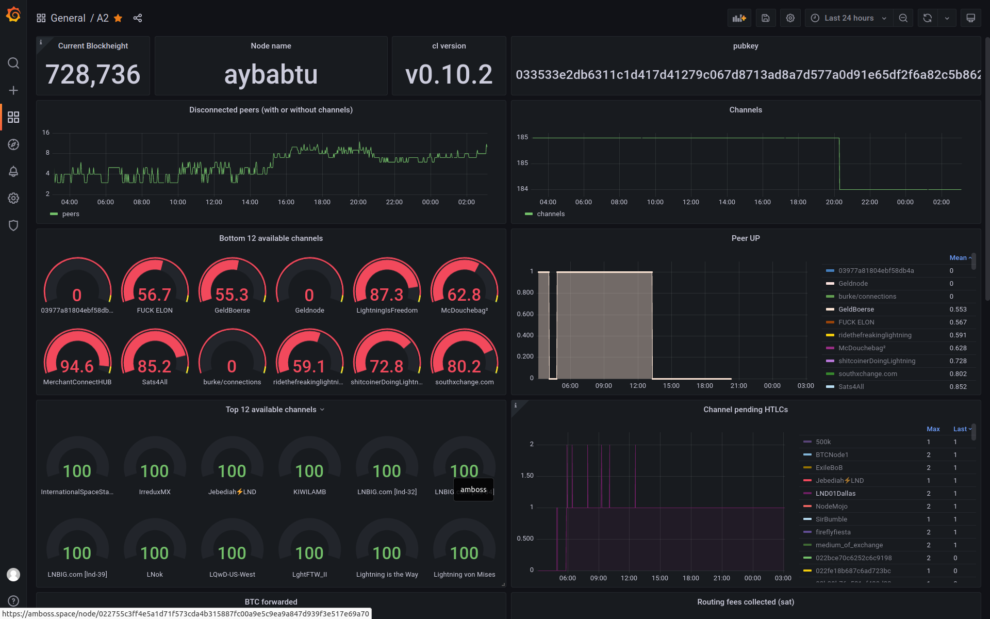Click the Add panel toolbar icon
This screenshot has width=990, height=619.
pyautogui.click(x=739, y=18)
